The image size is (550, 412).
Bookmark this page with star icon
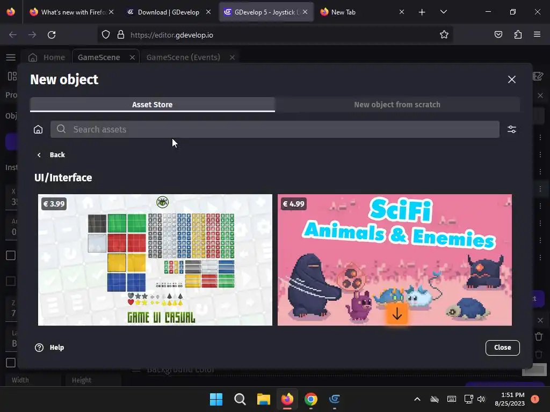pos(444,35)
